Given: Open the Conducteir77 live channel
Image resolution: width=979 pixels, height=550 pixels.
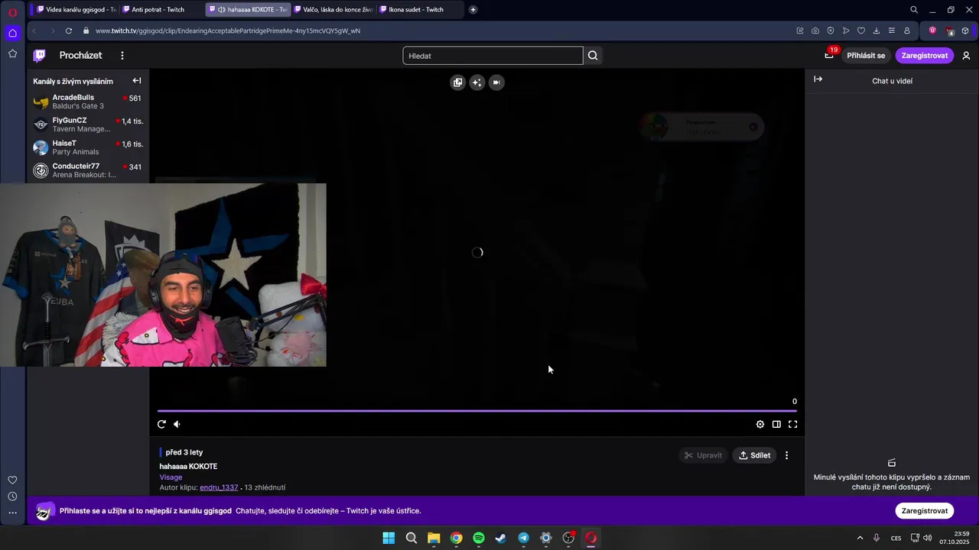Looking at the screenshot, I should pos(88,170).
